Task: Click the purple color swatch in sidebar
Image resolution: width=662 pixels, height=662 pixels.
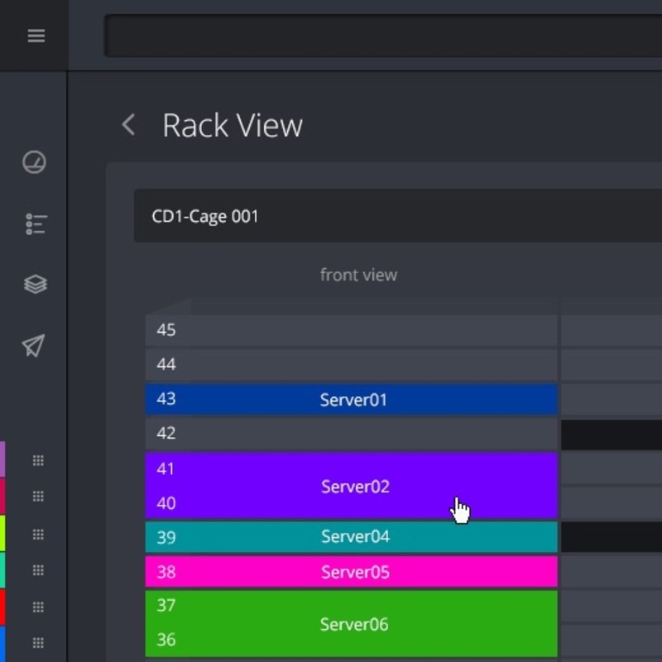Action: coord(2,459)
